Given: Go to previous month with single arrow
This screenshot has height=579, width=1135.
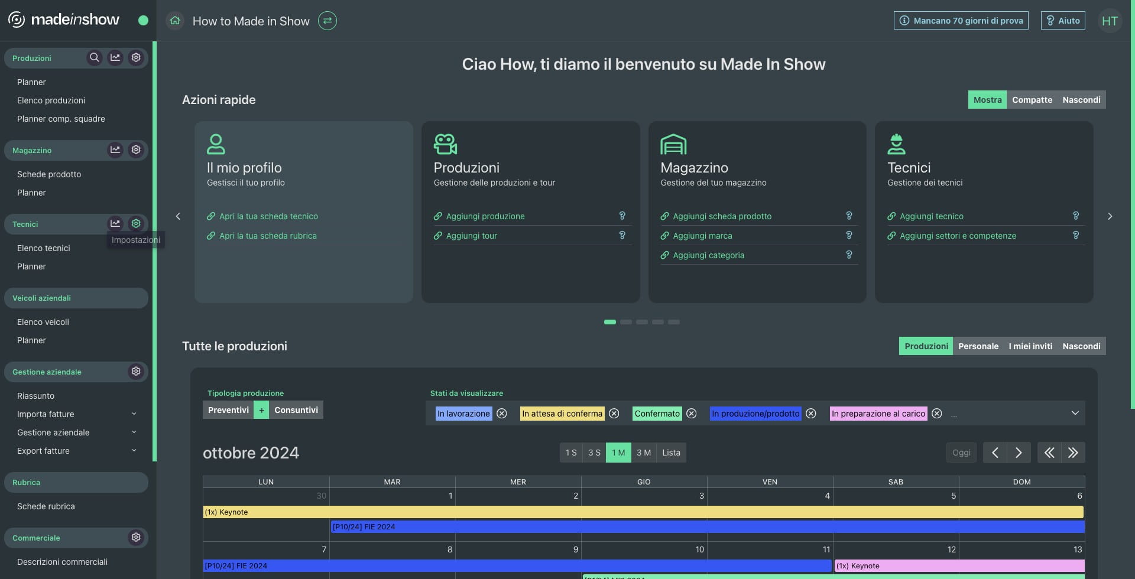Looking at the screenshot, I should click(995, 453).
